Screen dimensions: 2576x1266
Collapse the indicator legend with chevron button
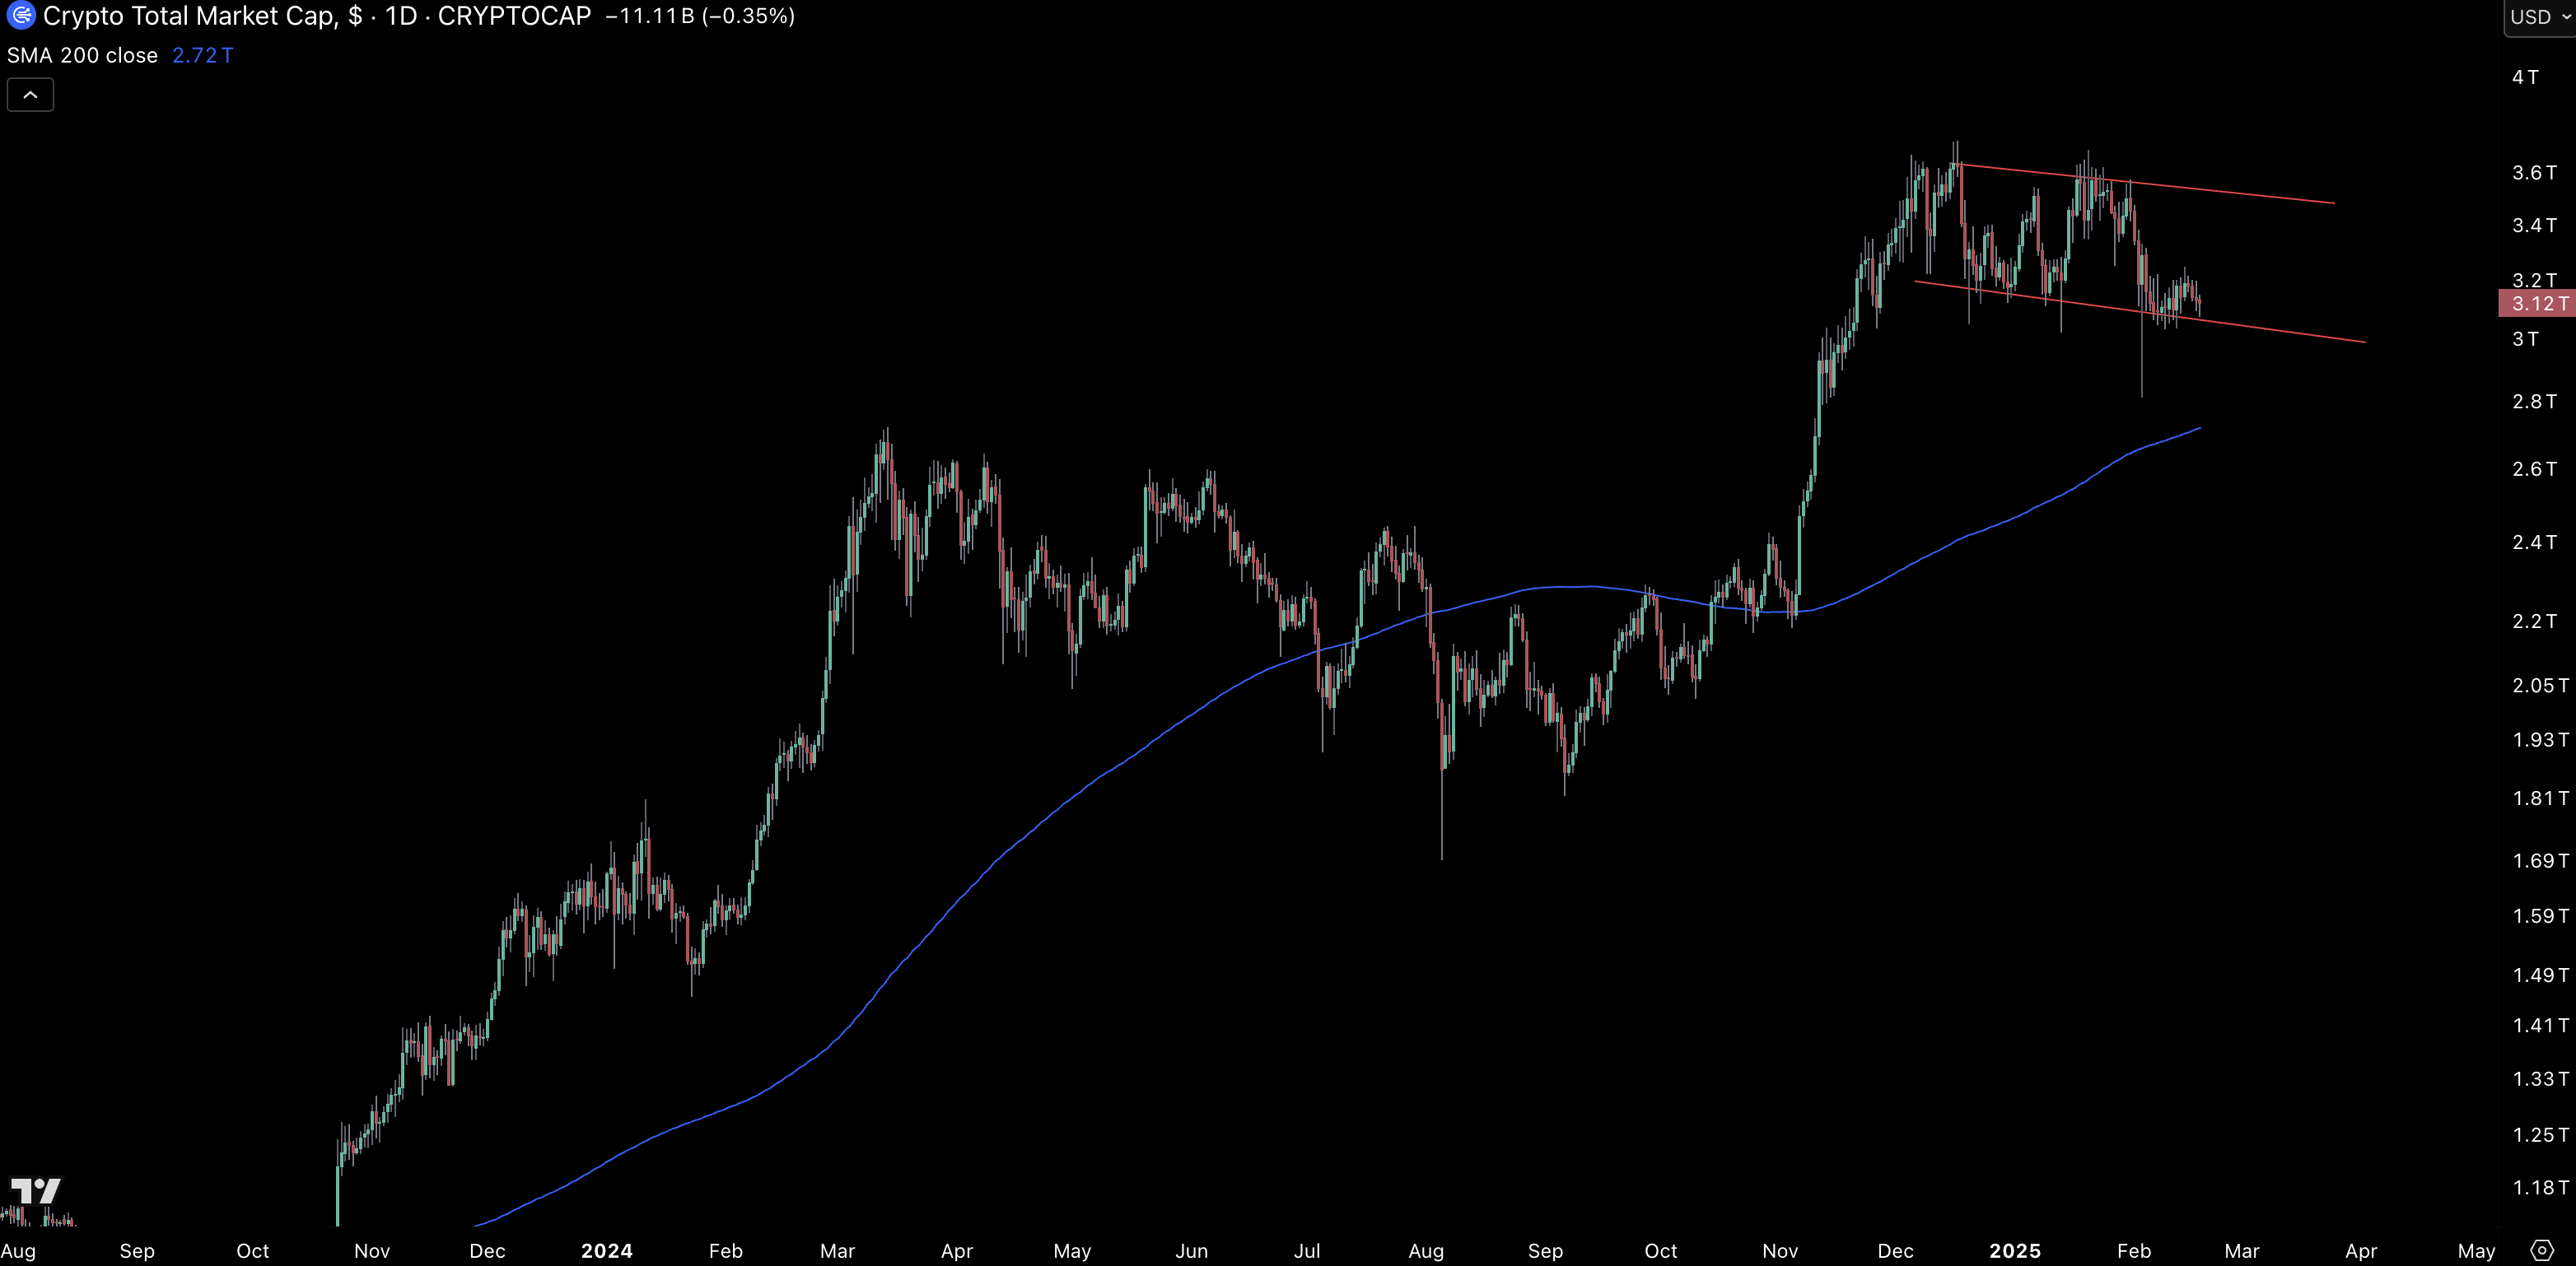pos(30,95)
